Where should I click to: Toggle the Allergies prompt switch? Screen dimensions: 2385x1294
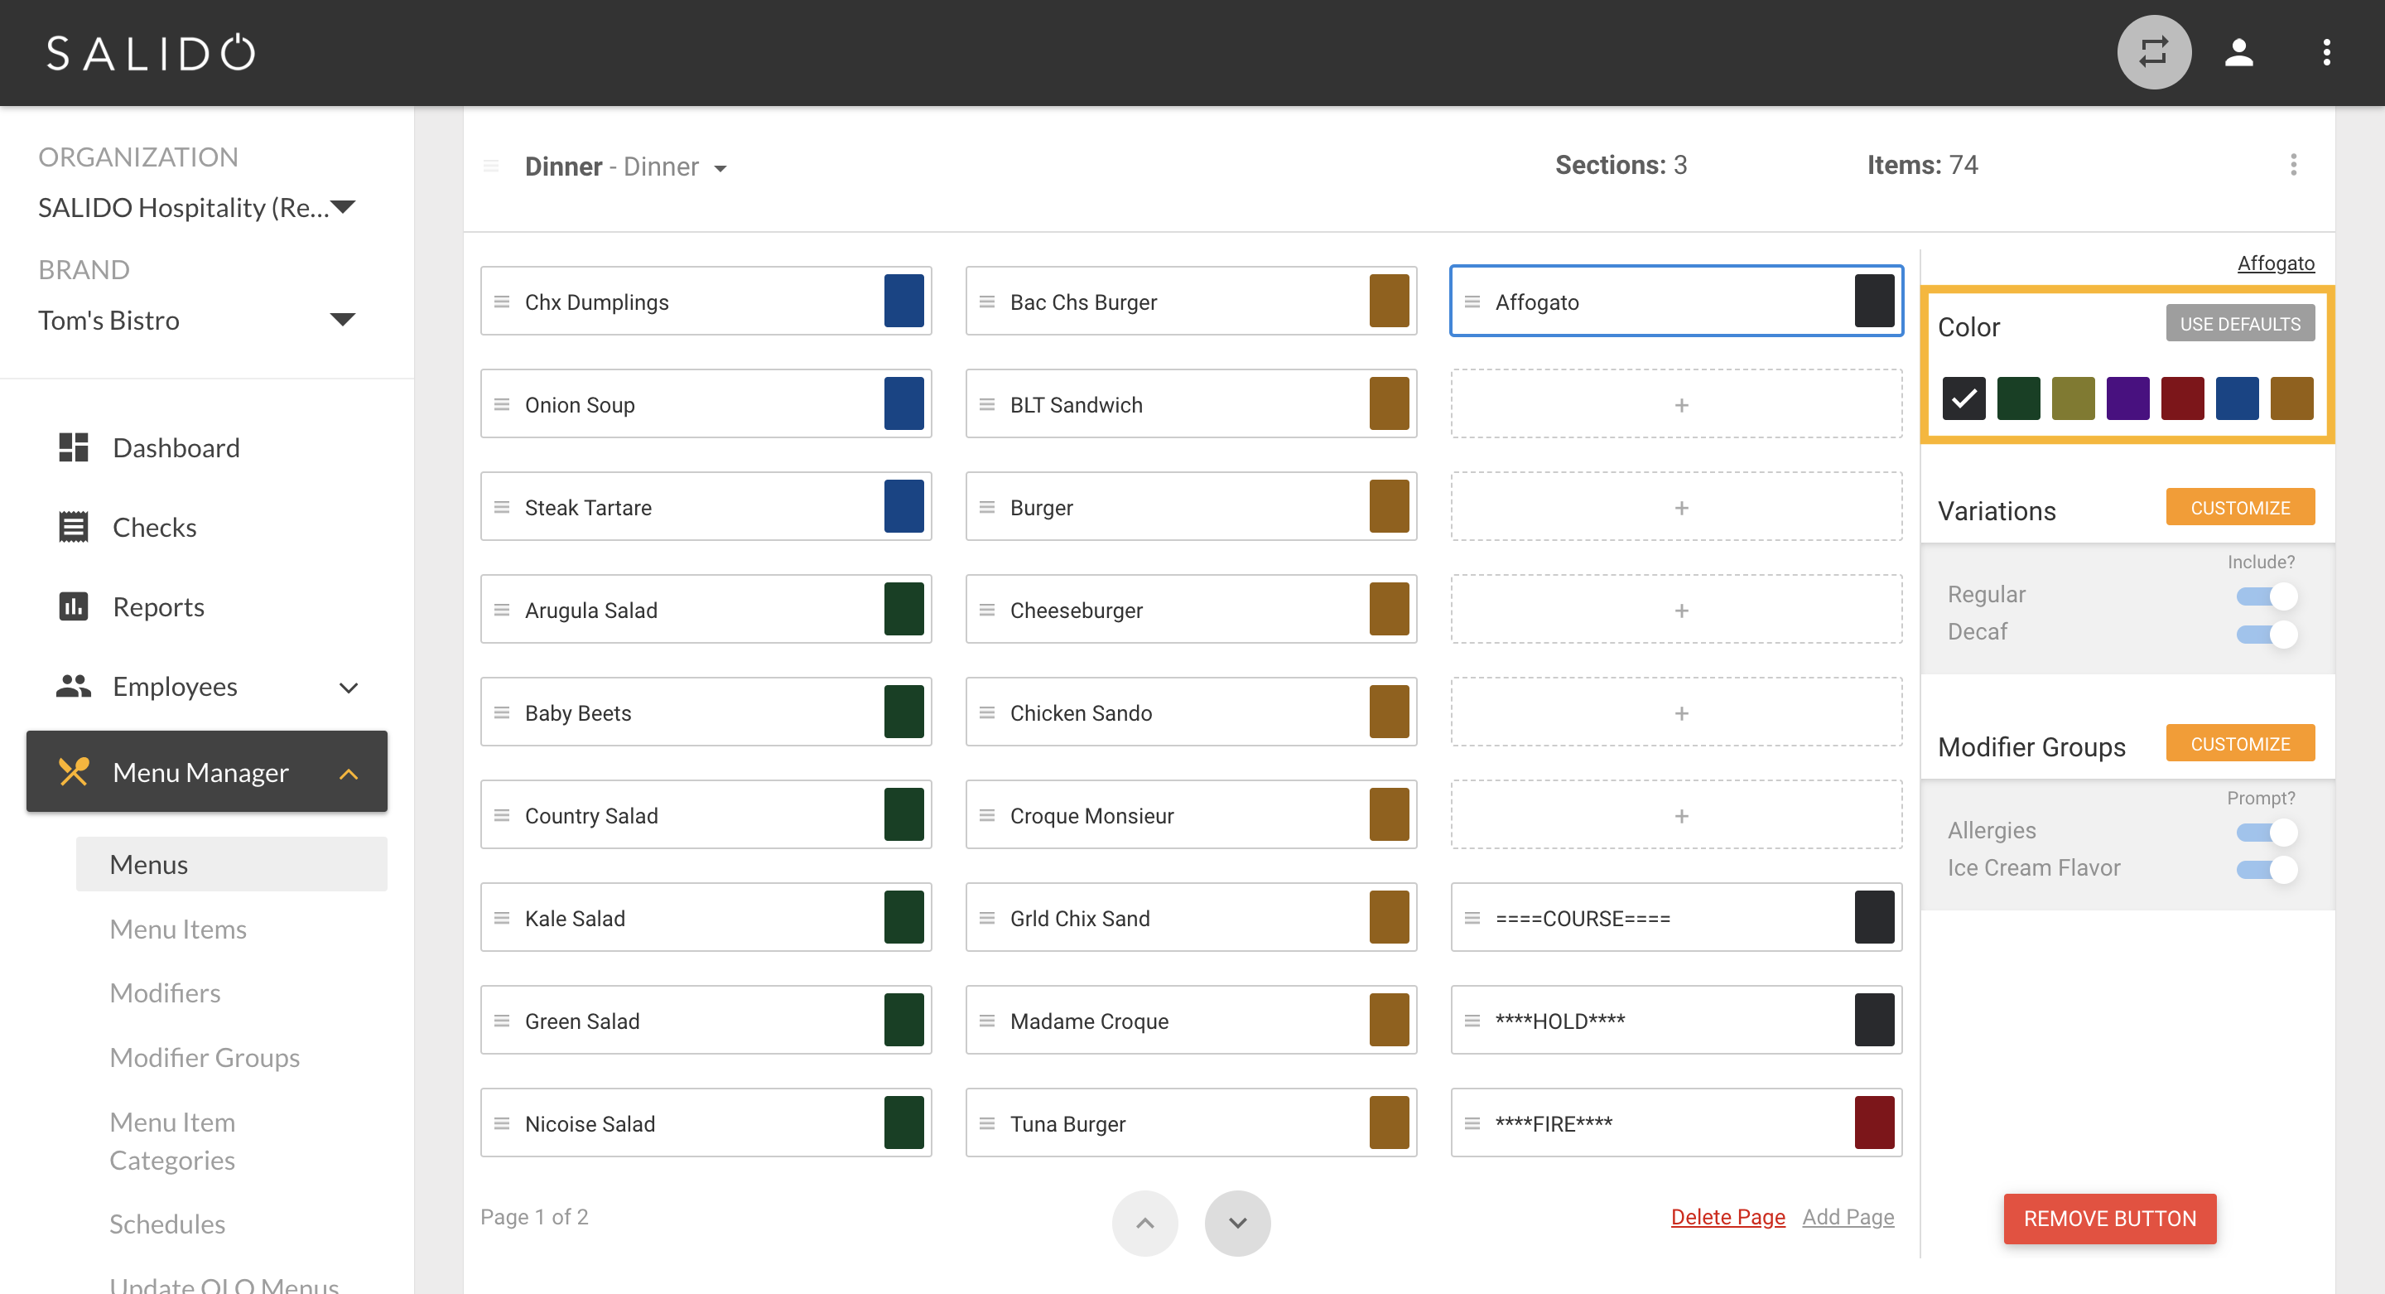(x=2267, y=832)
